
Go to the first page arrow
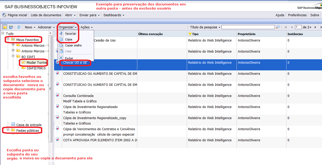click(x=286, y=27)
